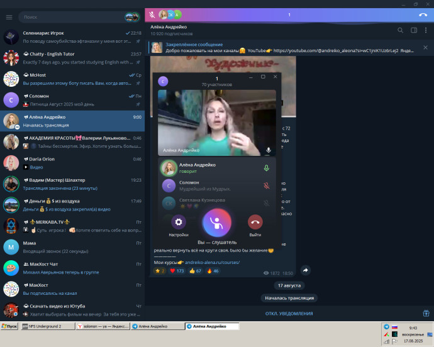Click Алёна Андрейко's video stream

(217, 123)
